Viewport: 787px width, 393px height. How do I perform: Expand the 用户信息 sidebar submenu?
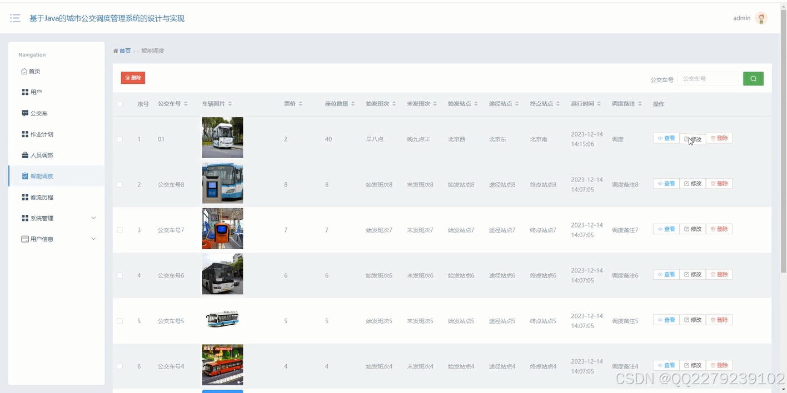(x=56, y=239)
